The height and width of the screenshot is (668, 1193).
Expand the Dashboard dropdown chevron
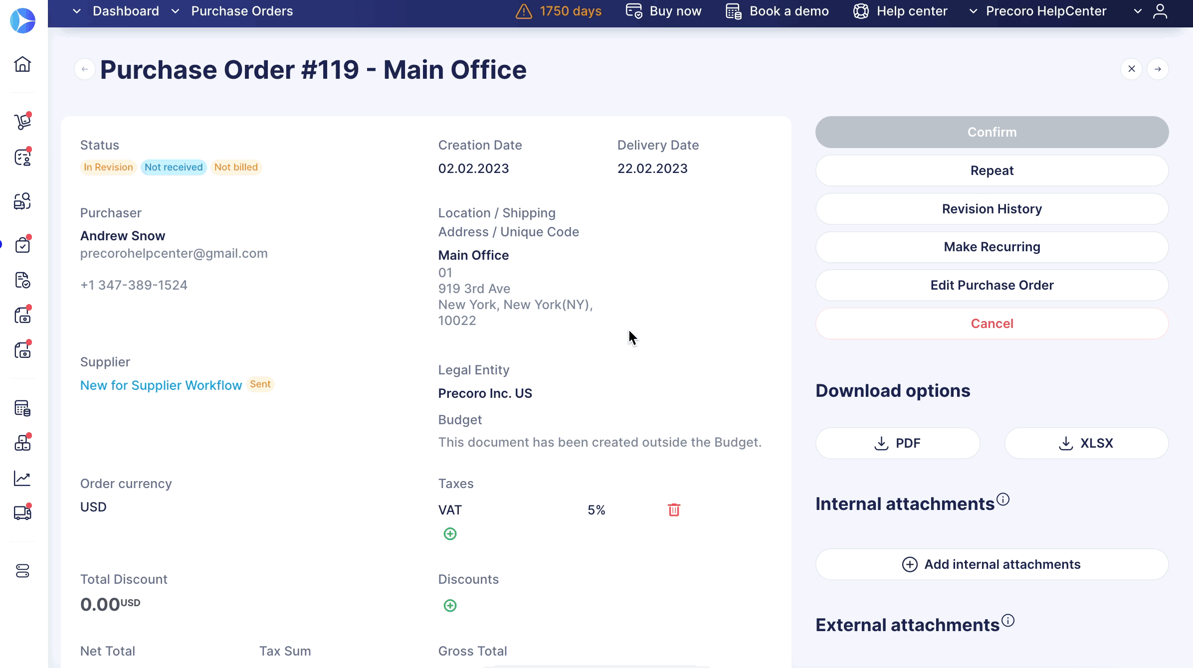[x=77, y=11]
